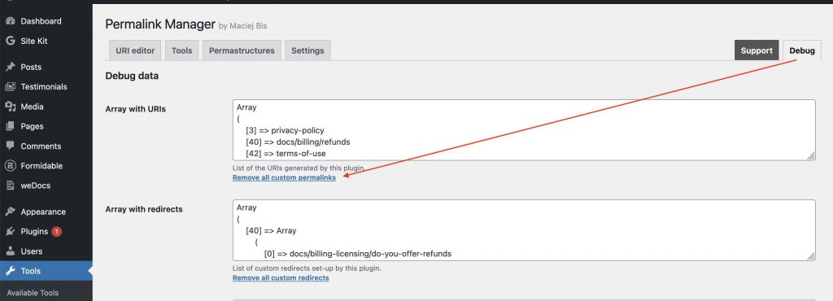The width and height of the screenshot is (833, 301).
Task: Click the Media icon in sidebar
Action: tap(10, 107)
